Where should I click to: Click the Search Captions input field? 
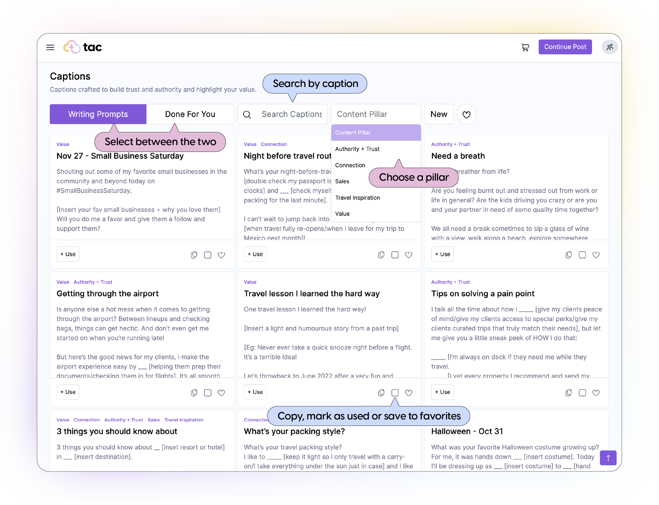click(291, 114)
